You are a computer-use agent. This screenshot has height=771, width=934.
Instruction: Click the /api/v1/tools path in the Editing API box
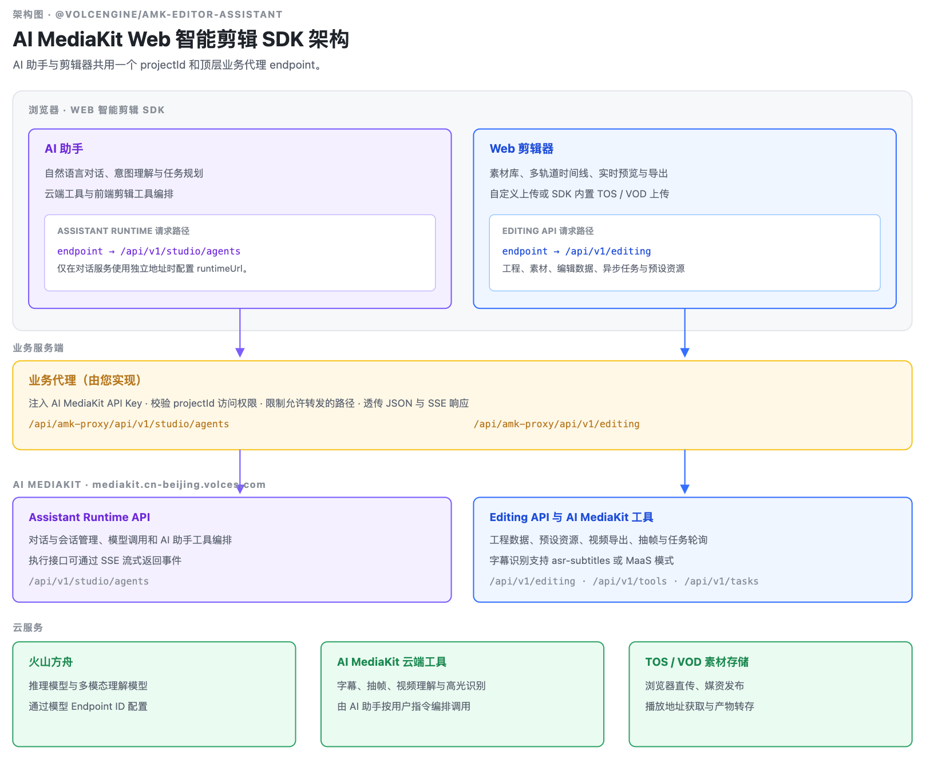[x=630, y=581]
